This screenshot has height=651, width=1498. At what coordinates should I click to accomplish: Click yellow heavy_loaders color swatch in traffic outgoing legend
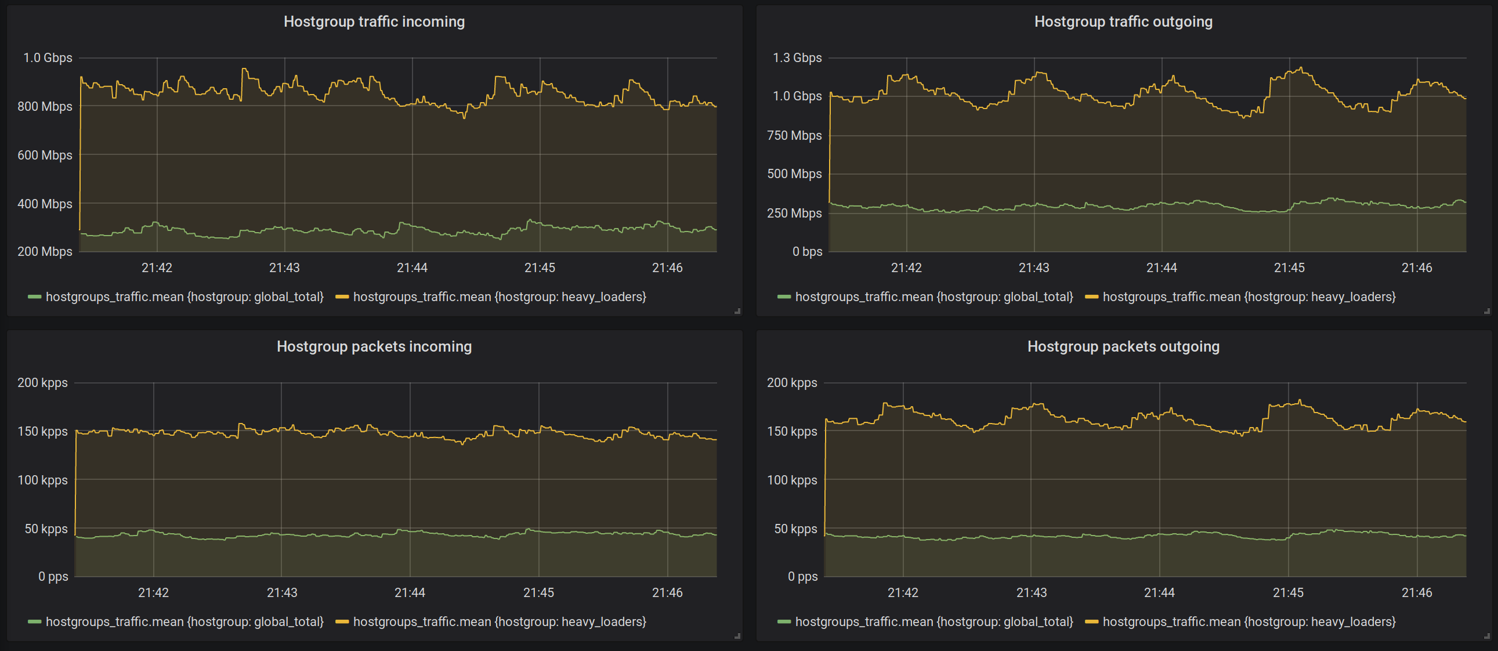point(1091,297)
